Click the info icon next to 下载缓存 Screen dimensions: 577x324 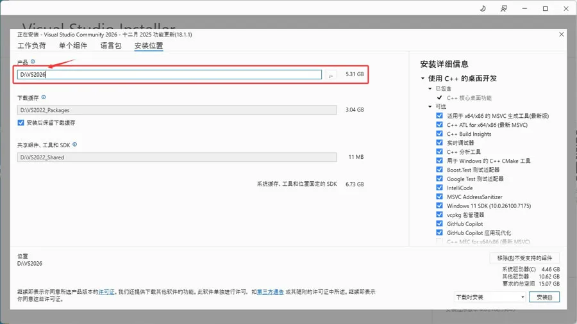click(44, 97)
